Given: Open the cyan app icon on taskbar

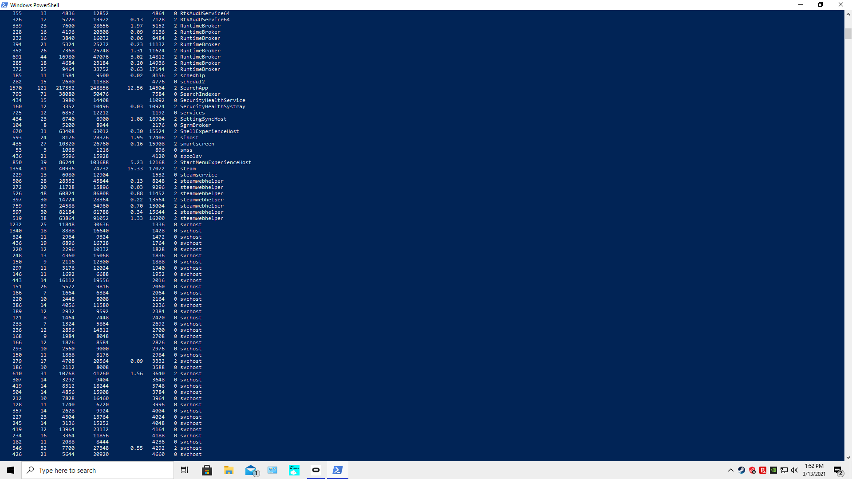Looking at the screenshot, I should point(294,470).
